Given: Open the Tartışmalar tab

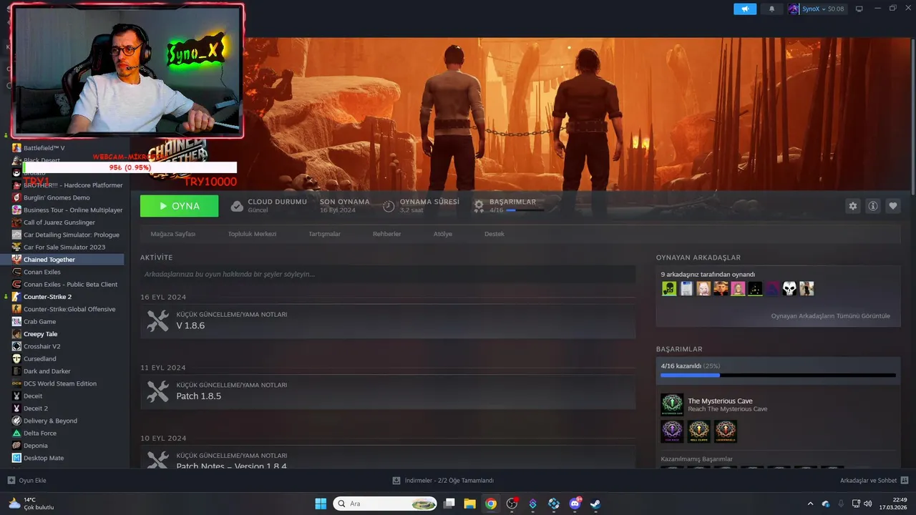Looking at the screenshot, I should pyautogui.click(x=324, y=234).
